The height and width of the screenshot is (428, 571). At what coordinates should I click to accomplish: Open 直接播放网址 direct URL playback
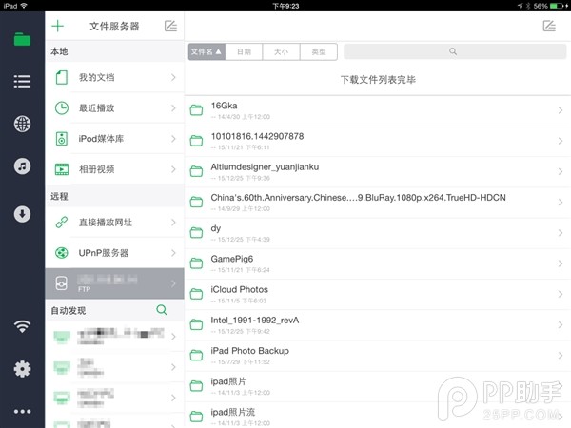click(x=115, y=222)
